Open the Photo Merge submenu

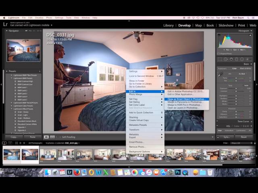(x=145, y=94)
